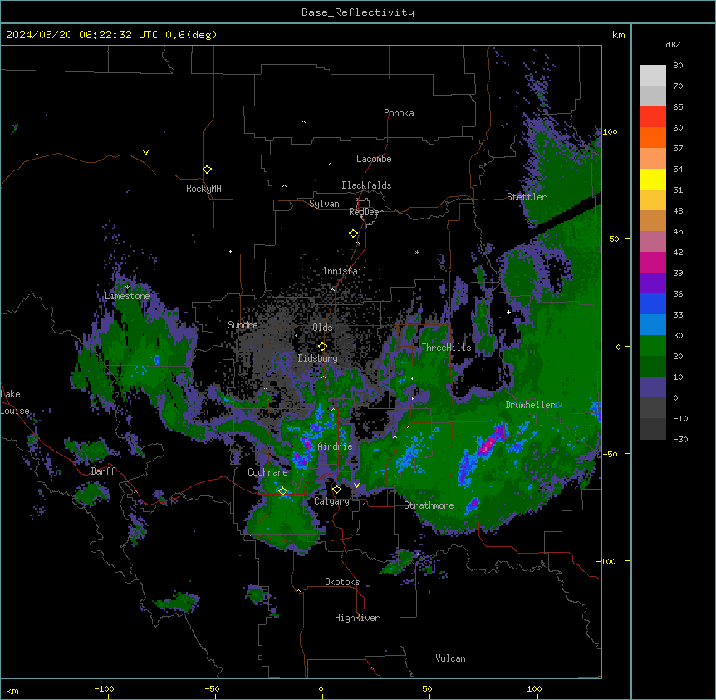The image size is (716, 700).
Task: Pick the blue 33-36 dBZ legend swatch
Action: coord(653,303)
